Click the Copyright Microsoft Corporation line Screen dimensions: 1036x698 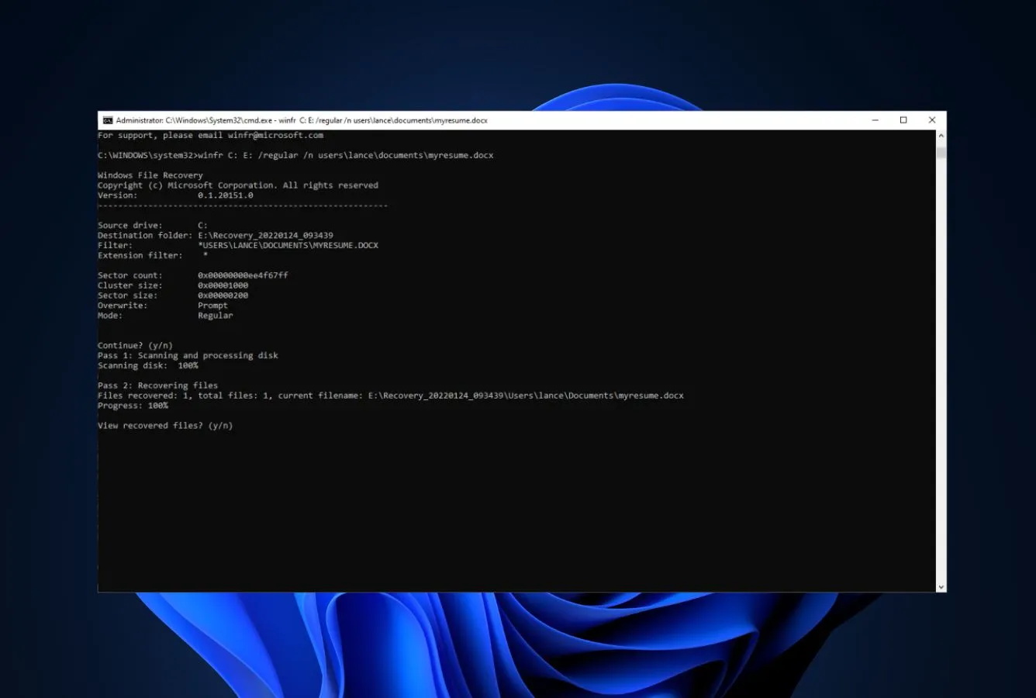(238, 185)
